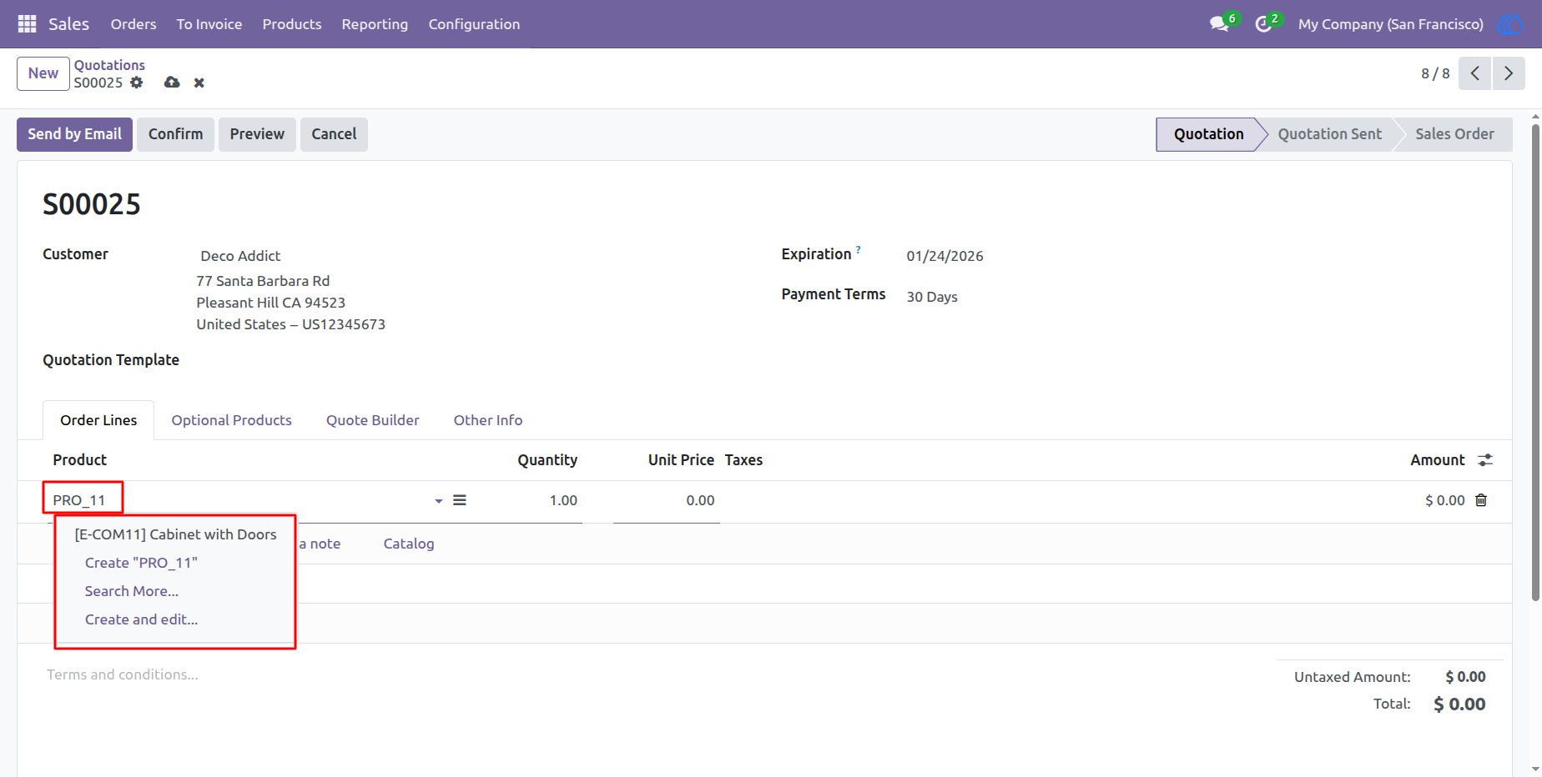Image resolution: width=1542 pixels, height=777 pixels.
Task: Toggle optional columns settings icon
Action: [1485, 460]
